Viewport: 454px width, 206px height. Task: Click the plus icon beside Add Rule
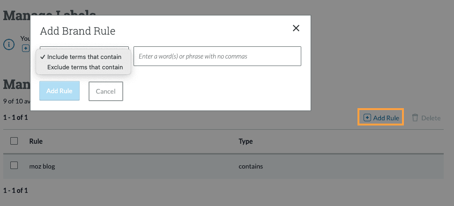tap(367, 118)
